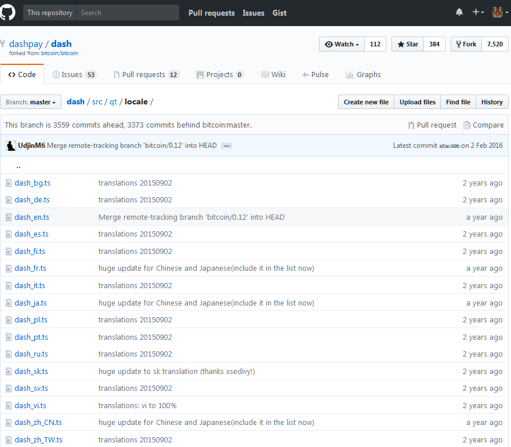Viewport: 511px width, 447px height.
Task: View the 7,520 forks count
Action: [x=495, y=44]
